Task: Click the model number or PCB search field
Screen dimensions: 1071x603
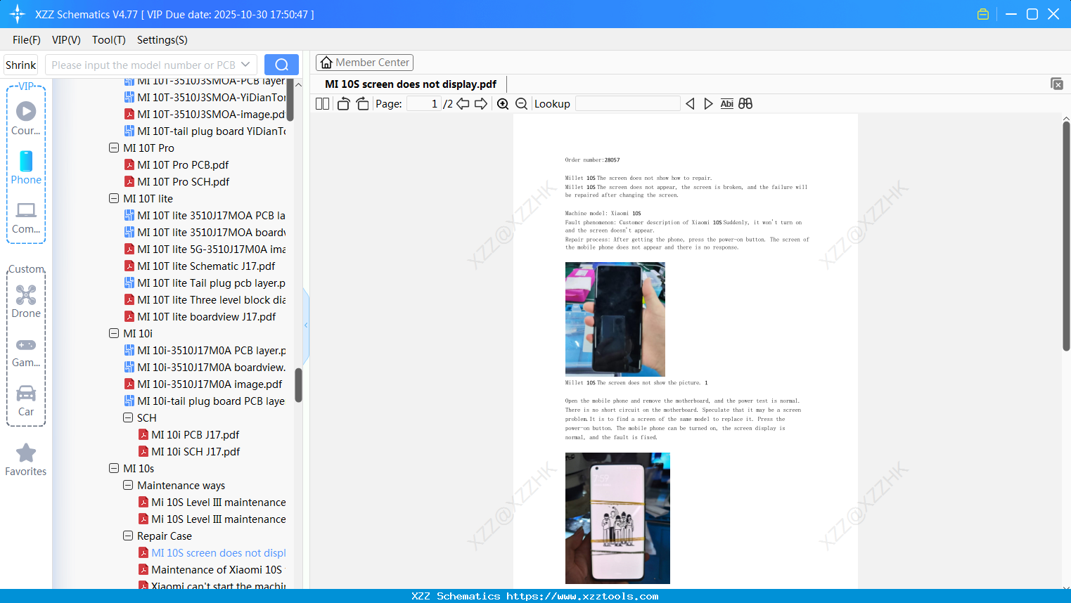Action: tap(143, 65)
